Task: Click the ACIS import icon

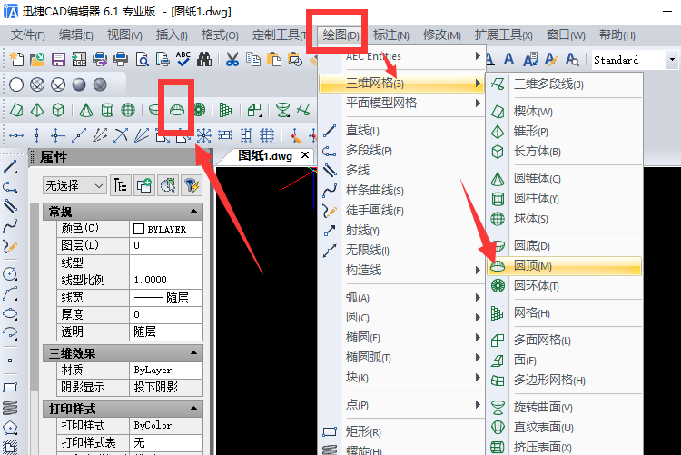Action: coord(79,59)
